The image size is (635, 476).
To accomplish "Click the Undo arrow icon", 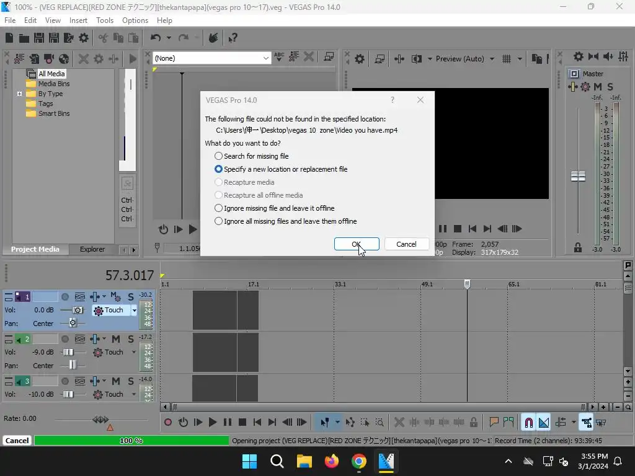I will [x=156, y=38].
